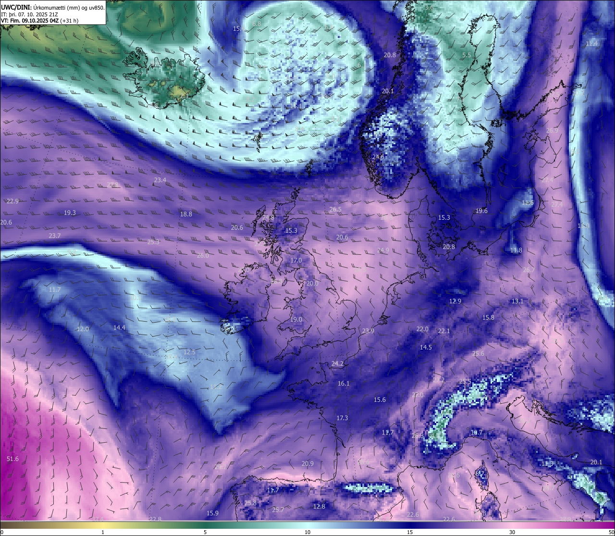Click the 22.0 value over Germany
Viewport: 615px width, 536px height.
point(422,329)
